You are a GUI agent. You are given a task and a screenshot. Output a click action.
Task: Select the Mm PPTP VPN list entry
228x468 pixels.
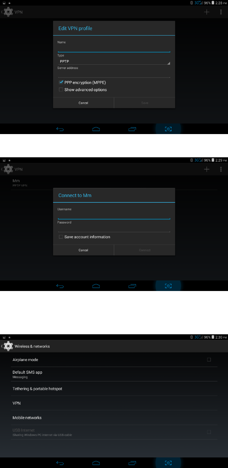point(114,183)
